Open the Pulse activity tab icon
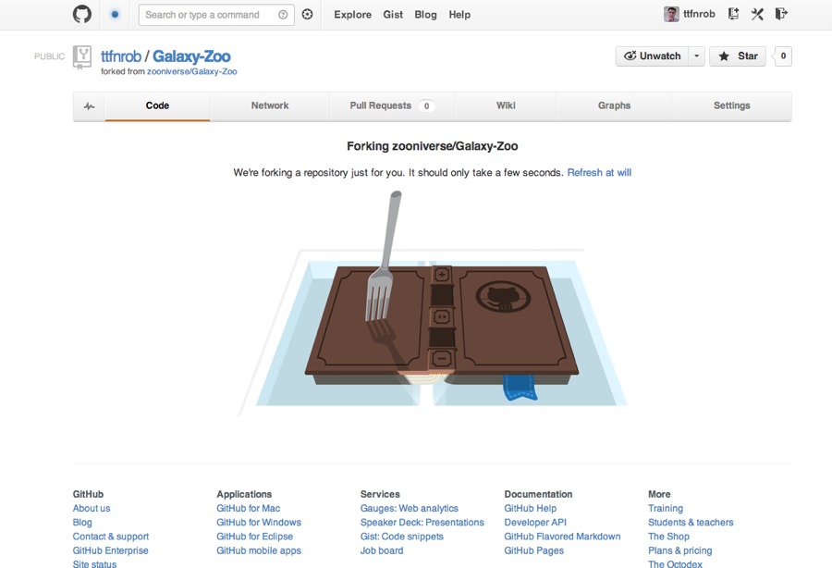832x568 pixels. pyautogui.click(x=89, y=106)
